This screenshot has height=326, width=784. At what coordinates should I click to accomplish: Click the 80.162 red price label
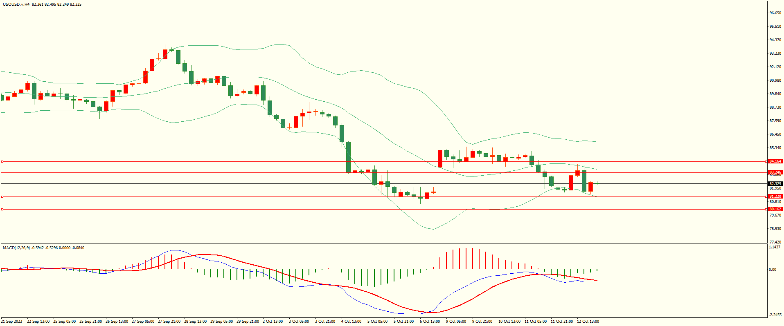tap(775, 209)
